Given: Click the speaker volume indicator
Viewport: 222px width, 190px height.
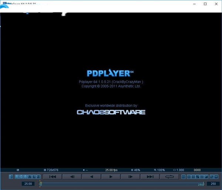Looking at the screenshot, I should tap(85, 170).
